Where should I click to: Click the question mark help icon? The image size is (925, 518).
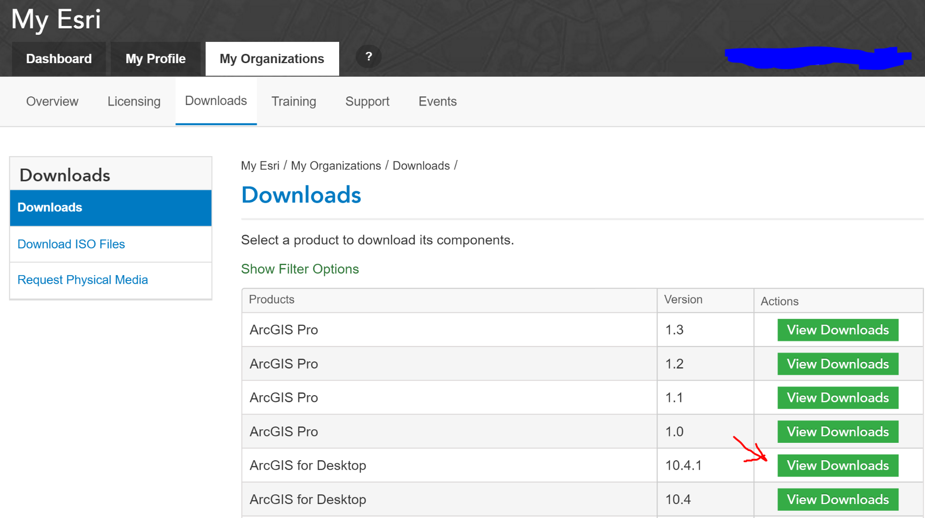pyautogui.click(x=369, y=57)
